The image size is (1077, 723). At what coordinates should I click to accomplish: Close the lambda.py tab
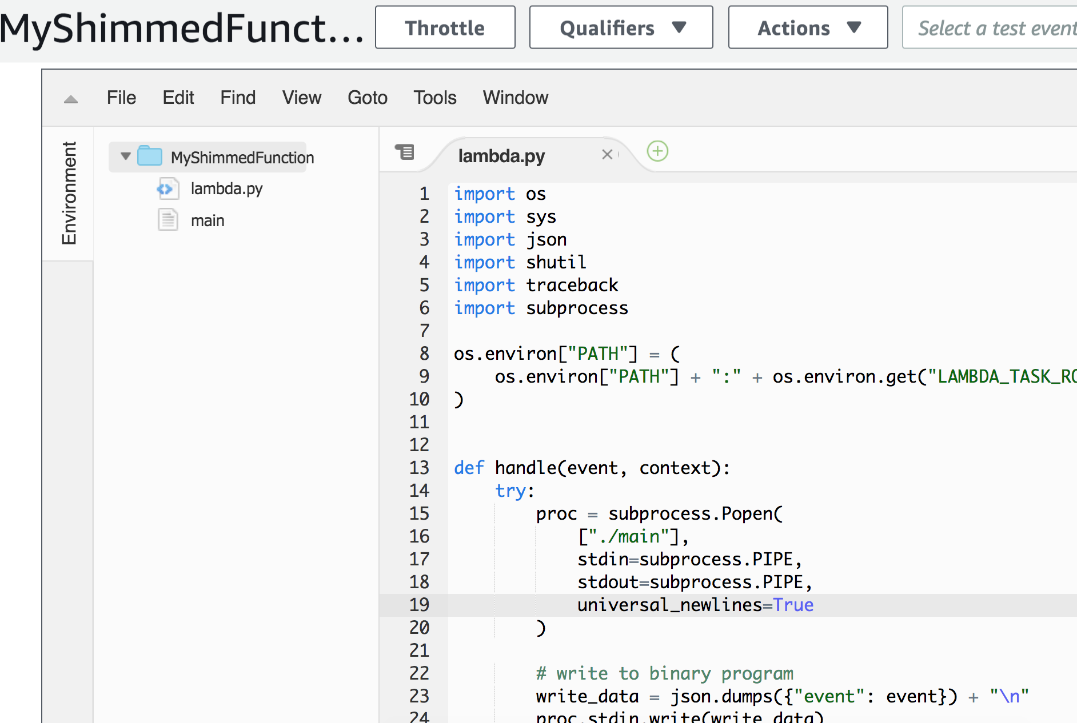607,154
